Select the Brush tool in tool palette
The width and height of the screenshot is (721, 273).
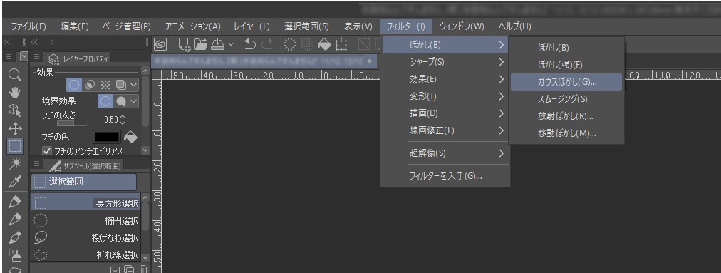coord(15,237)
